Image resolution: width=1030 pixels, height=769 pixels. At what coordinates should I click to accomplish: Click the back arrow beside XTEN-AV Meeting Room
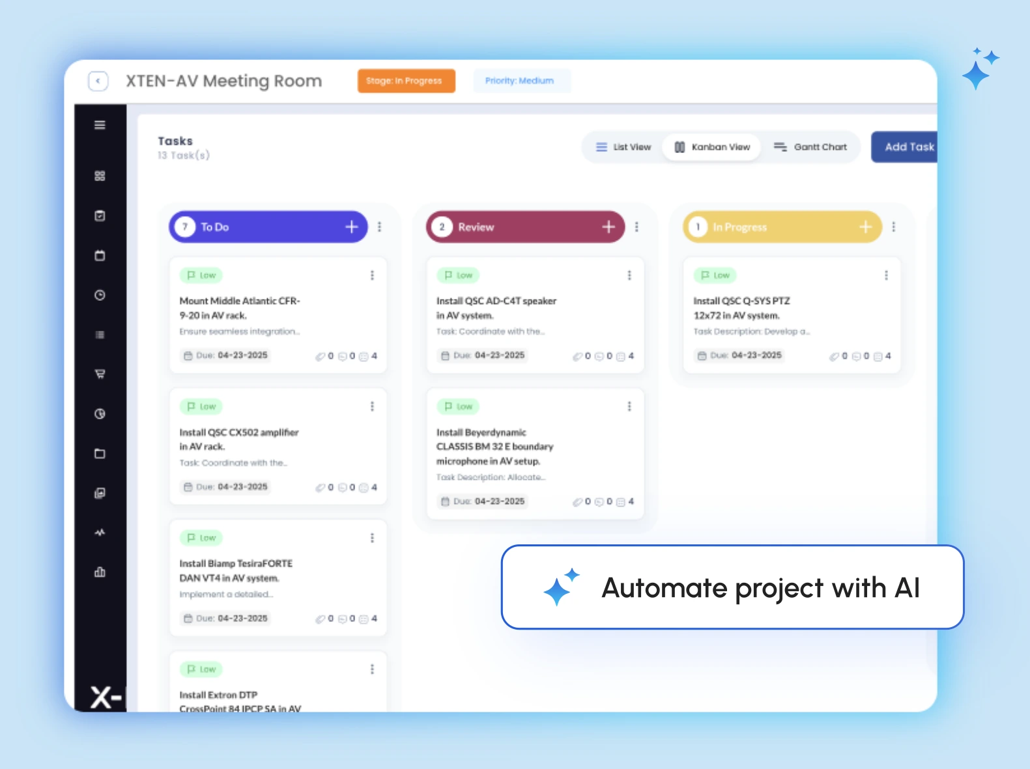[98, 81]
